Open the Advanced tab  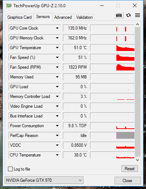63,17
